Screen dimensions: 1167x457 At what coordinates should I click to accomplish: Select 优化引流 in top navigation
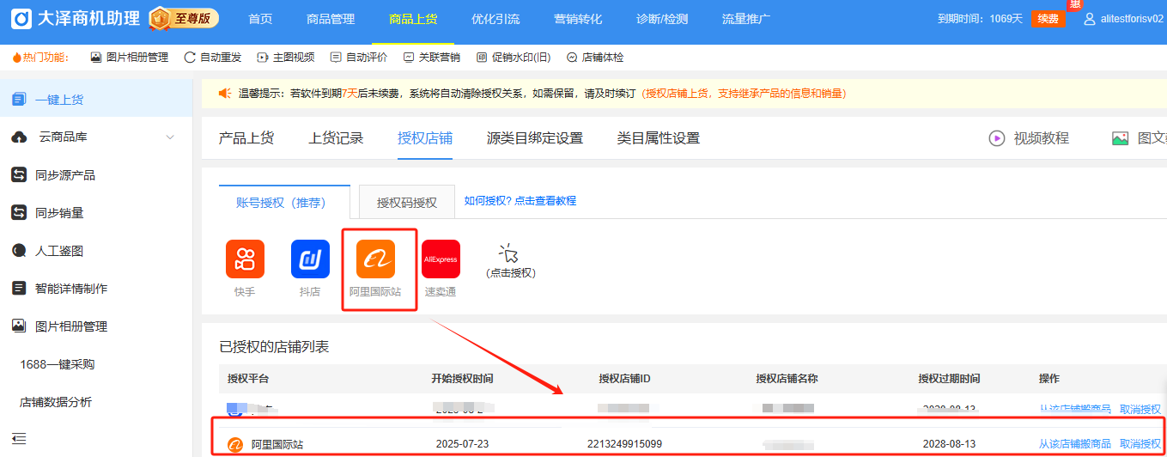pos(495,19)
